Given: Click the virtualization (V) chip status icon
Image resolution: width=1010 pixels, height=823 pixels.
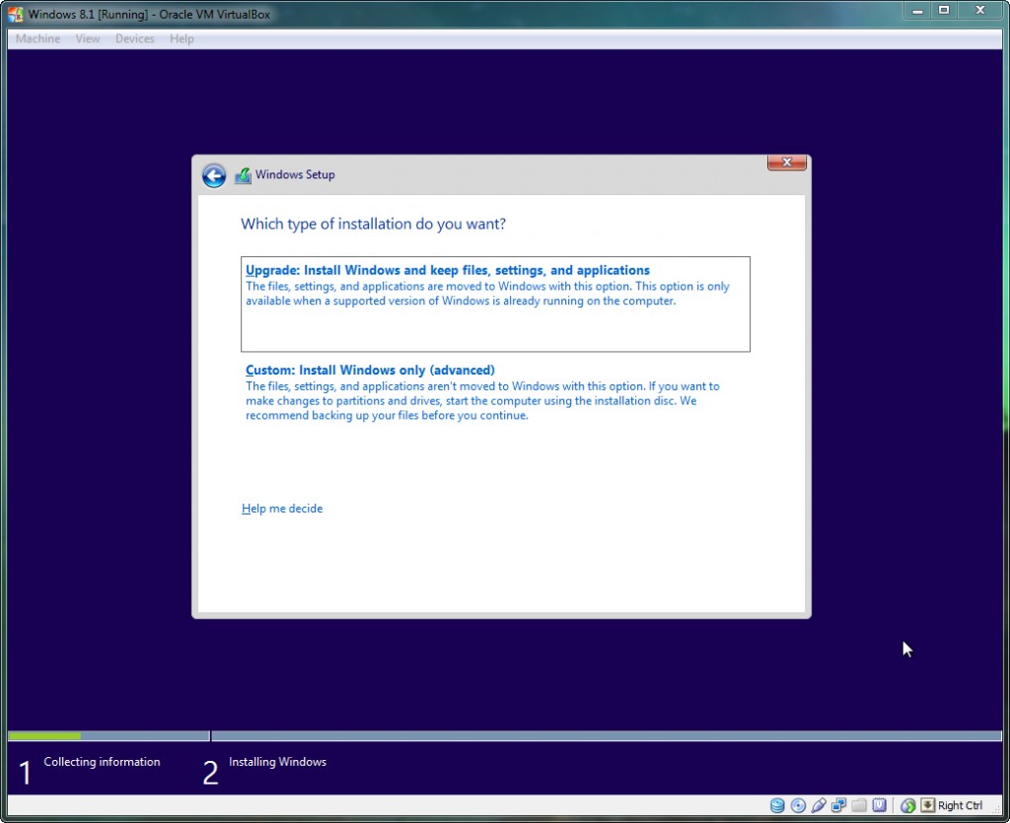Looking at the screenshot, I should (879, 805).
